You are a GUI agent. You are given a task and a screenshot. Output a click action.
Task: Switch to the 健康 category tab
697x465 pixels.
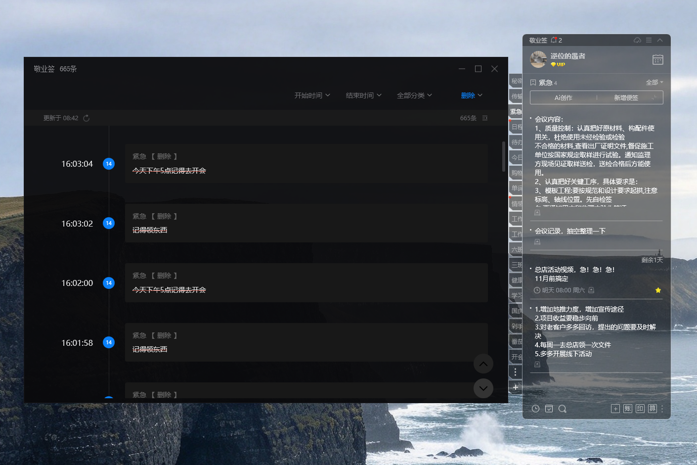tap(516, 280)
